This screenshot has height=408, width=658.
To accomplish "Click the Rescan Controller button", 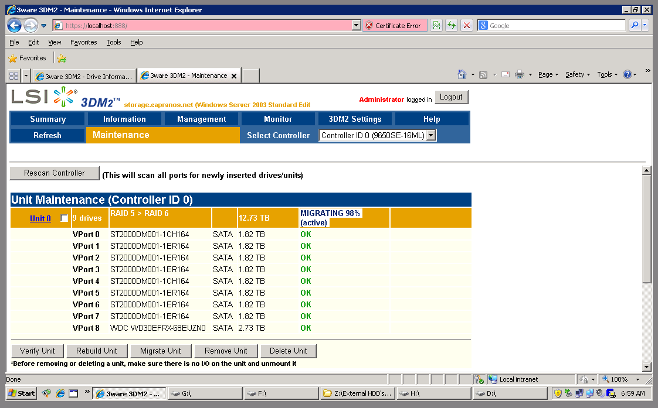I will pos(55,173).
